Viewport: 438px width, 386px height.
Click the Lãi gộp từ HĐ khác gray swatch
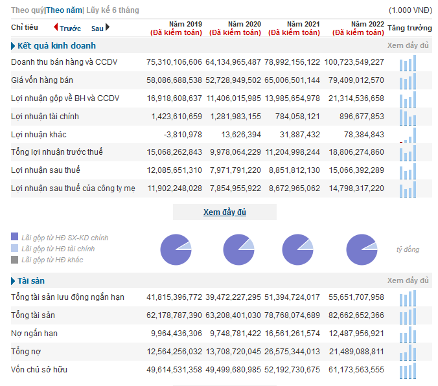click(14, 260)
